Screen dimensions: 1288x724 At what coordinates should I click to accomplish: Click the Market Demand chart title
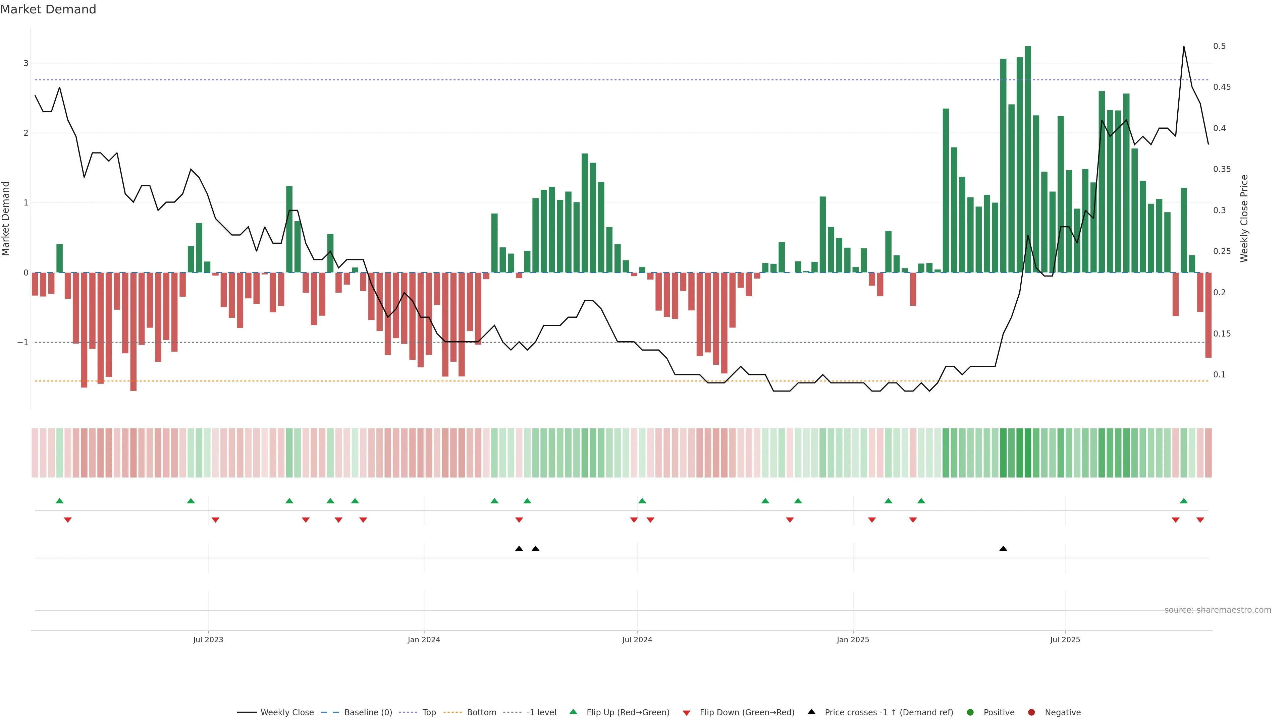[x=48, y=9]
